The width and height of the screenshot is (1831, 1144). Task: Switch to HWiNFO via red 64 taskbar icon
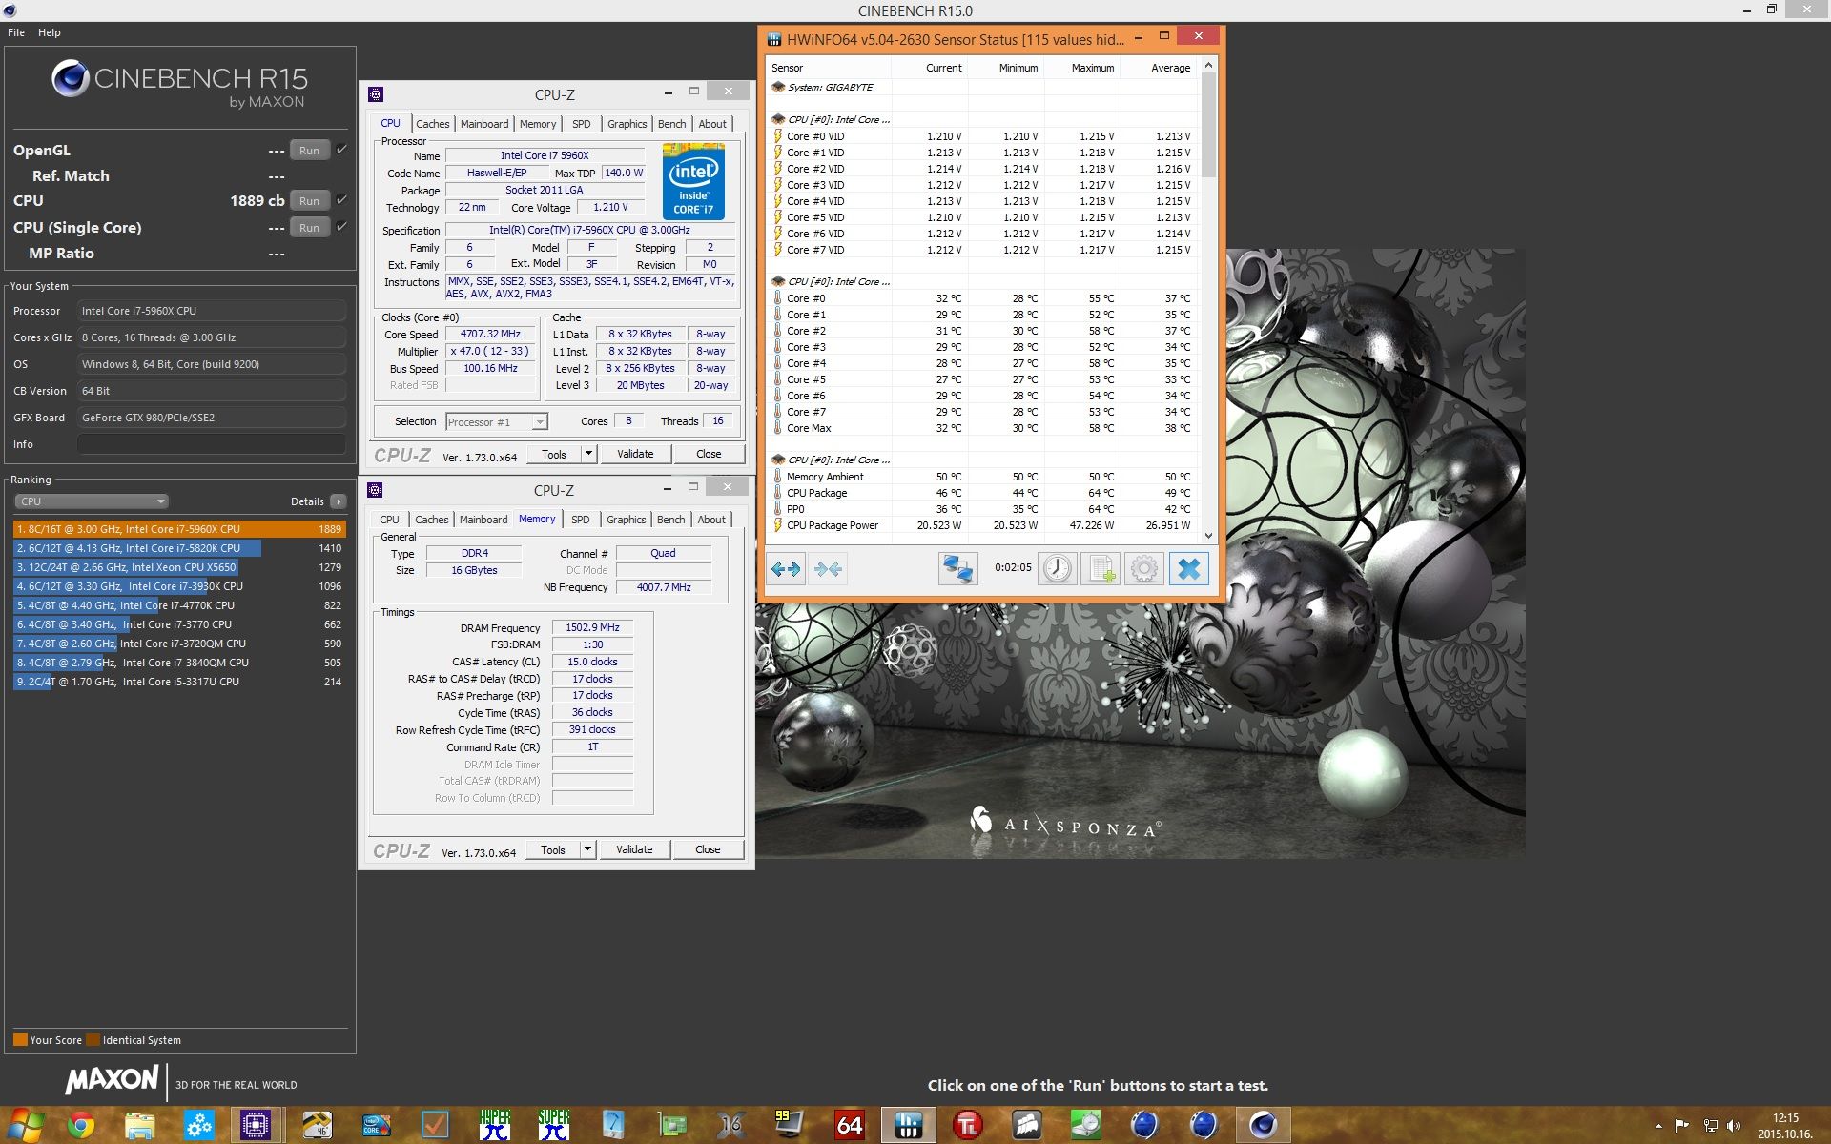tap(849, 1126)
